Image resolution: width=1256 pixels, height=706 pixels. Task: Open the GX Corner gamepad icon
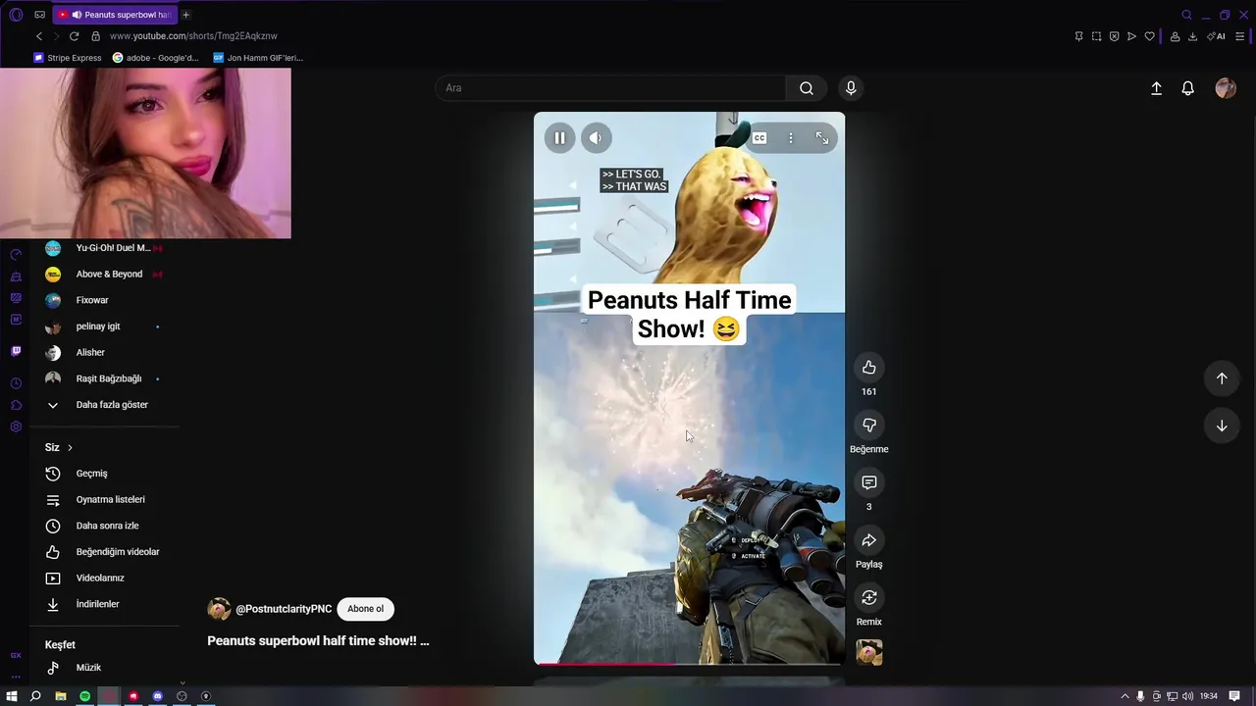39,15
